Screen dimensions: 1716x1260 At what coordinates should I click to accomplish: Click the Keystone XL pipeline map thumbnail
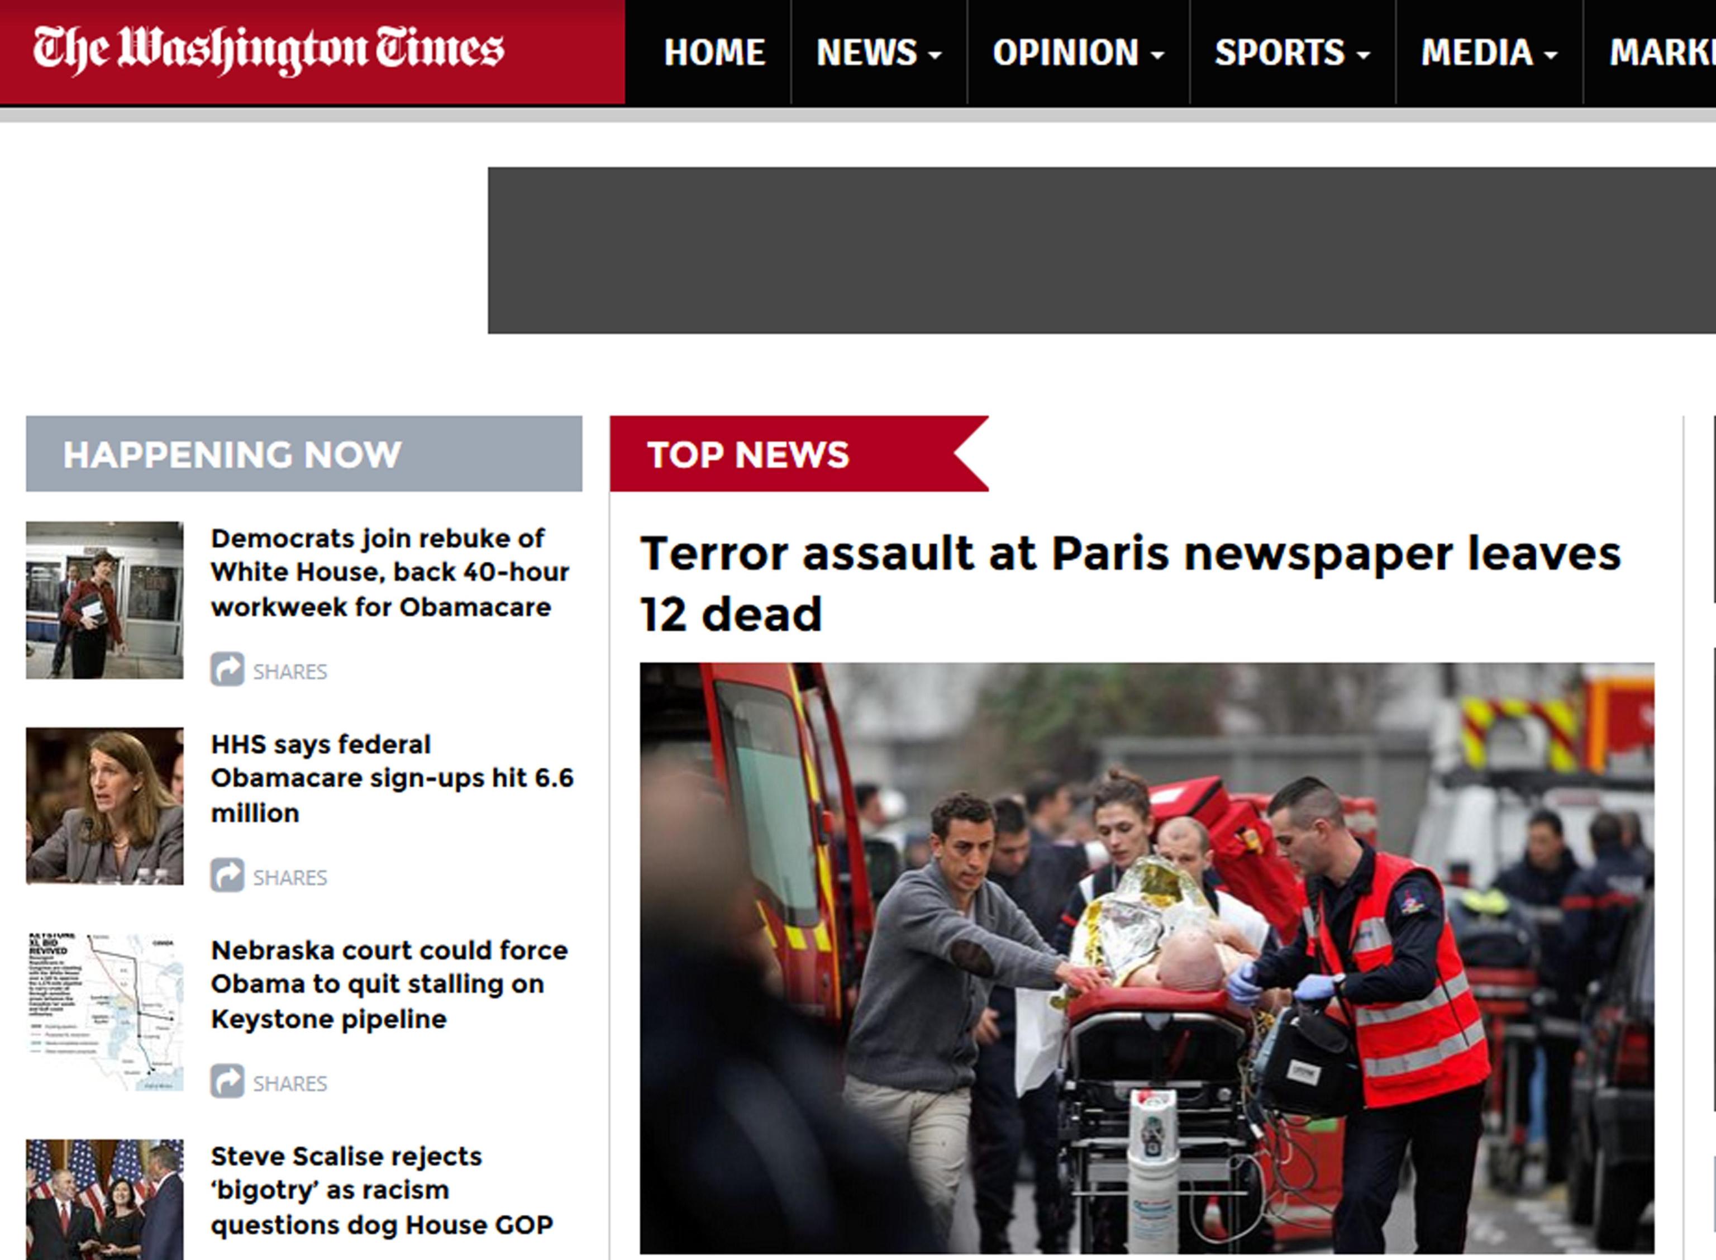[104, 1011]
